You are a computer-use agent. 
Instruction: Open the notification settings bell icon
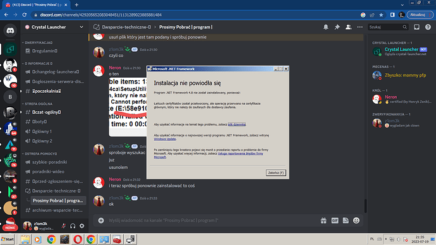325,27
